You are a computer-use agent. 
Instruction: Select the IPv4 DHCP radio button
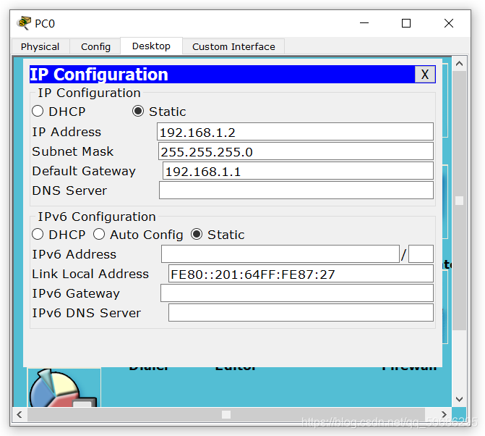38,112
